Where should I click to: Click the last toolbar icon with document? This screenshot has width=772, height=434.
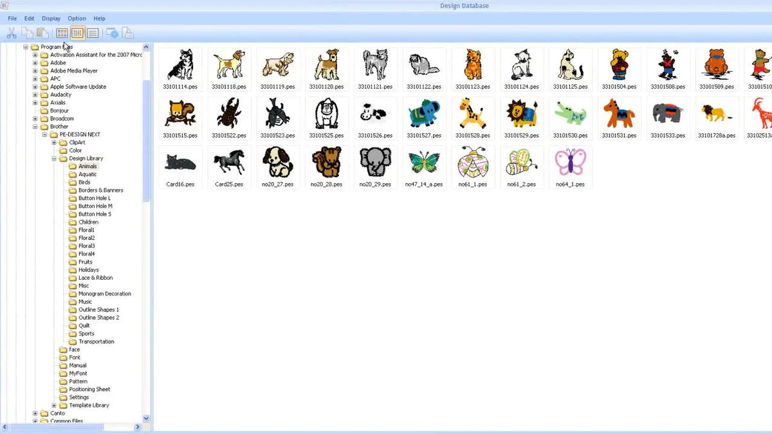tap(127, 33)
